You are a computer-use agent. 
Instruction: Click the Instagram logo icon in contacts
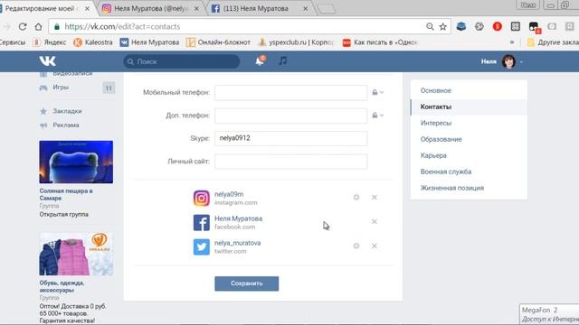(x=201, y=199)
